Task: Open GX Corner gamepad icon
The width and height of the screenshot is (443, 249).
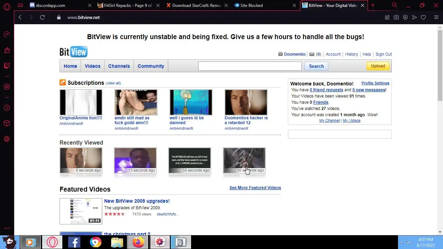Action: click(x=20, y=6)
